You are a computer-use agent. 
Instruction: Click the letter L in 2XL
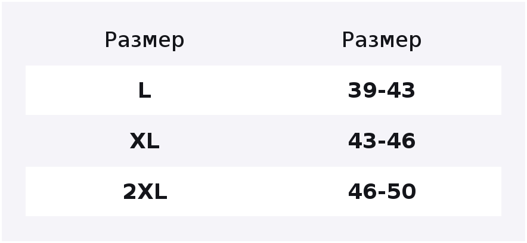[x=160, y=192]
